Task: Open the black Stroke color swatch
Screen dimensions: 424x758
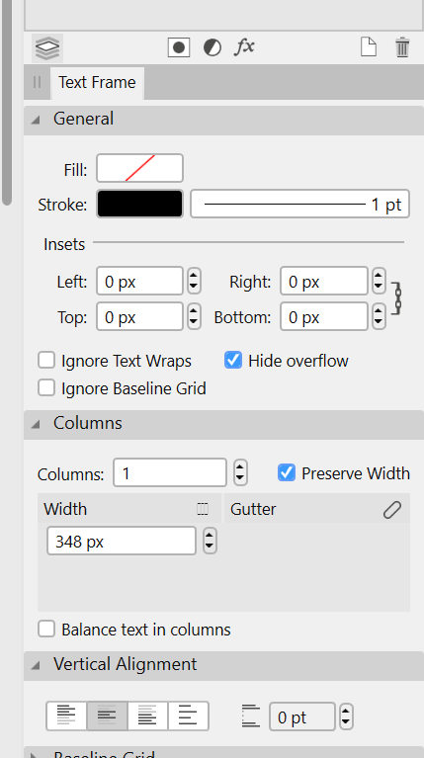Action: point(139,204)
